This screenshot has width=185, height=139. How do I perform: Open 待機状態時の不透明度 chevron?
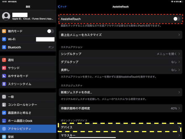click(x=179, y=108)
